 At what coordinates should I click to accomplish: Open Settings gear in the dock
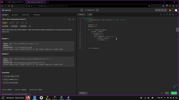pos(41,98)
